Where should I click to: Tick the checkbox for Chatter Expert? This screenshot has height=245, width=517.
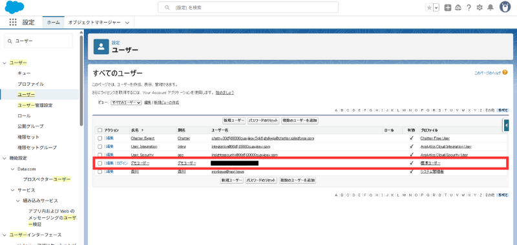tap(100, 138)
